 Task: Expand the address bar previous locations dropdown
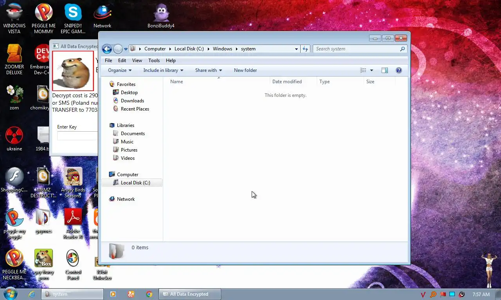(x=296, y=49)
